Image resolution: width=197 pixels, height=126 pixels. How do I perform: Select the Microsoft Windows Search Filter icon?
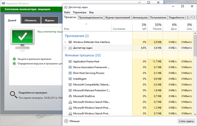pos(70,102)
